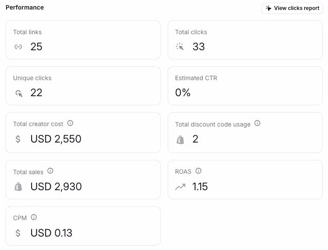Click the Unique clicks cursor icon

click(19, 93)
